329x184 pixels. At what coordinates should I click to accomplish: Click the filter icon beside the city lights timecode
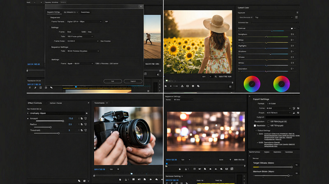click(x=230, y=160)
